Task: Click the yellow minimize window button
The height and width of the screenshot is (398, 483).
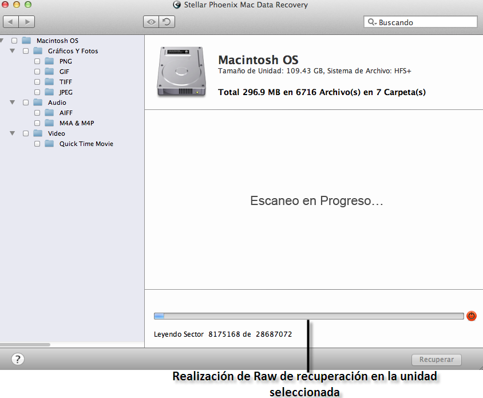Action: [x=17, y=5]
